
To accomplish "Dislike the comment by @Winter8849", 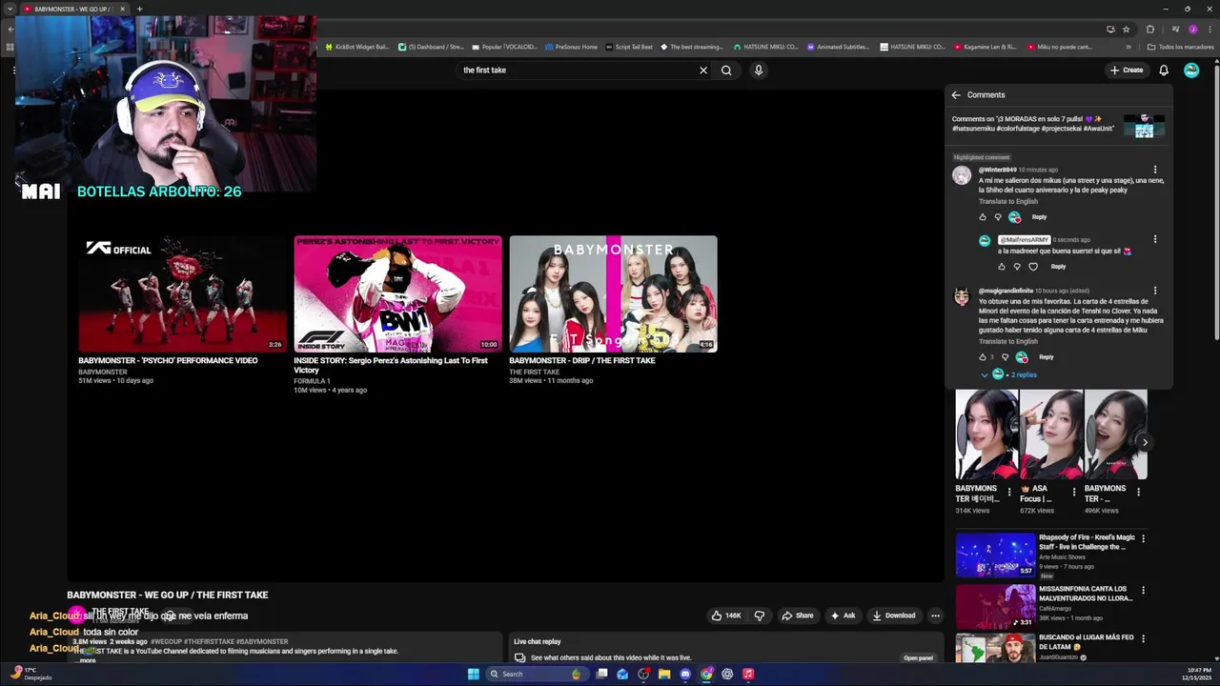I will (x=998, y=217).
